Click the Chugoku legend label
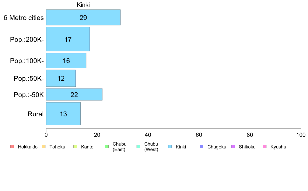308x191 pixels. (217, 147)
